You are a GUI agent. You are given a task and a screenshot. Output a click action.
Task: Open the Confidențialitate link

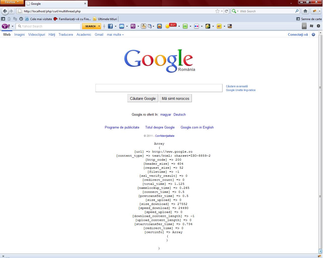point(165,136)
